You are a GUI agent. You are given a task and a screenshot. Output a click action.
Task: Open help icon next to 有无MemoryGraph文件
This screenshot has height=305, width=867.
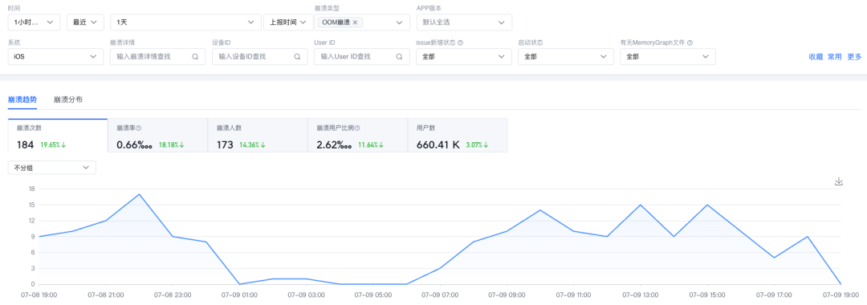(x=690, y=43)
